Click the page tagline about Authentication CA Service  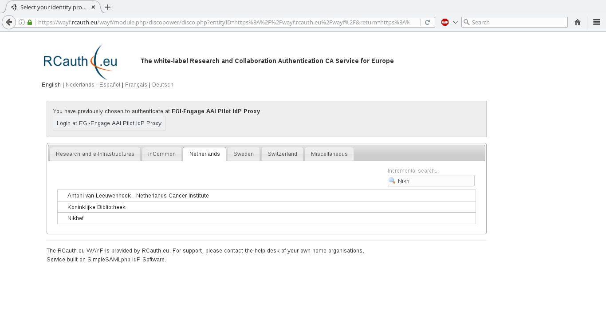(267, 61)
